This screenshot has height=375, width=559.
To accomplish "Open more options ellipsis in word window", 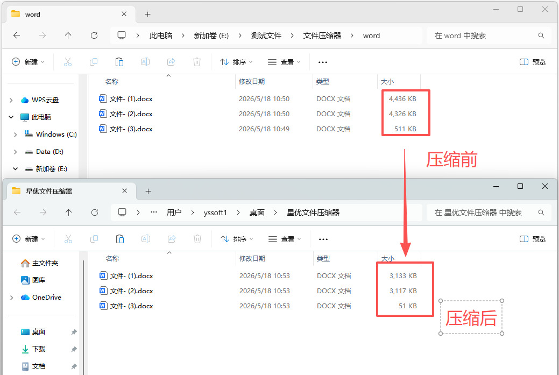I will pos(323,62).
